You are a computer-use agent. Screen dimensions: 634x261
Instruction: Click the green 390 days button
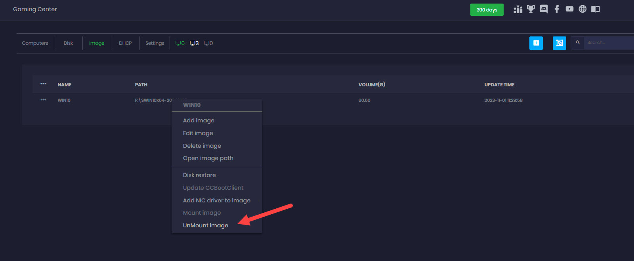coord(487,10)
